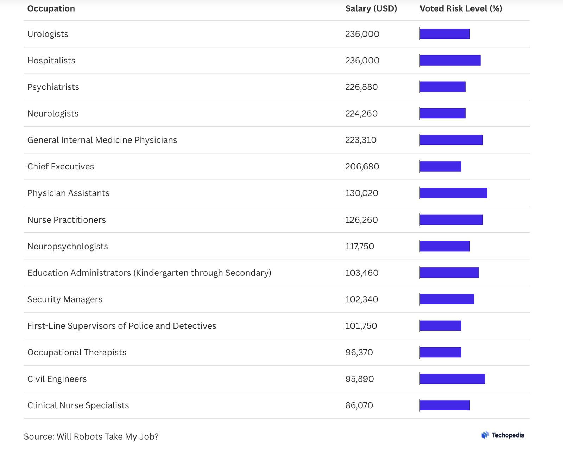The height and width of the screenshot is (459, 563).
Task: Select the Urologists row label
Action: [x=48, y=34]
